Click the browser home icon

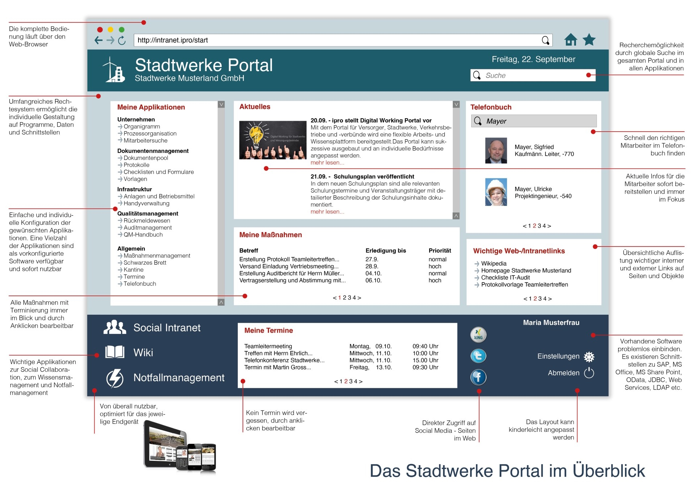pos(571,40)
